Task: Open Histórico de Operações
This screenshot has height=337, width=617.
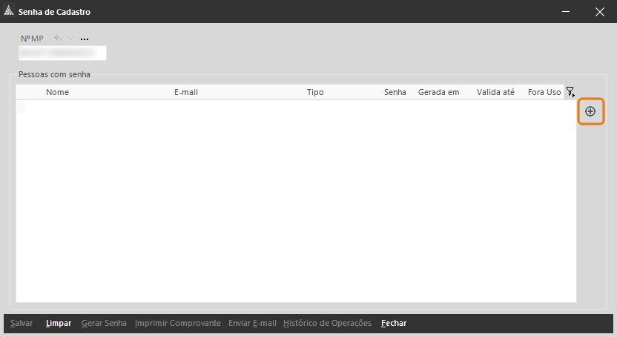Action: click(327, 323)
